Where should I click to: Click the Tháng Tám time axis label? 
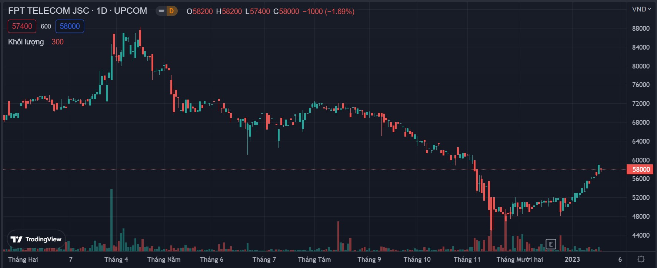[x=314, y=259]
